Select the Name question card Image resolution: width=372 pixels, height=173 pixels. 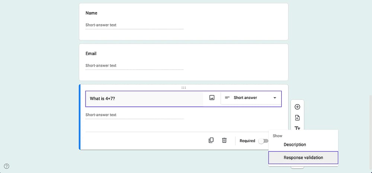[184, 22]
